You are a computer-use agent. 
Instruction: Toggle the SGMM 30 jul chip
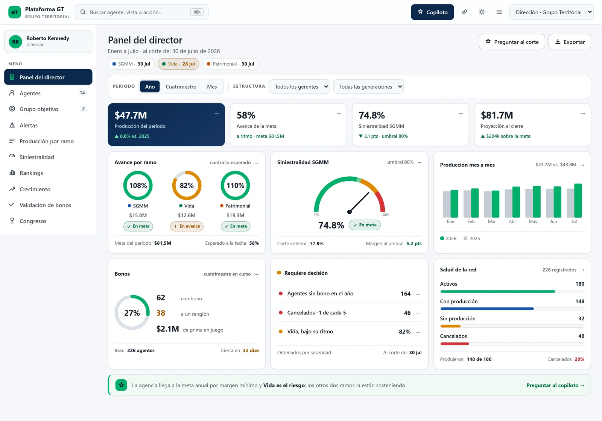pos(131,64)
